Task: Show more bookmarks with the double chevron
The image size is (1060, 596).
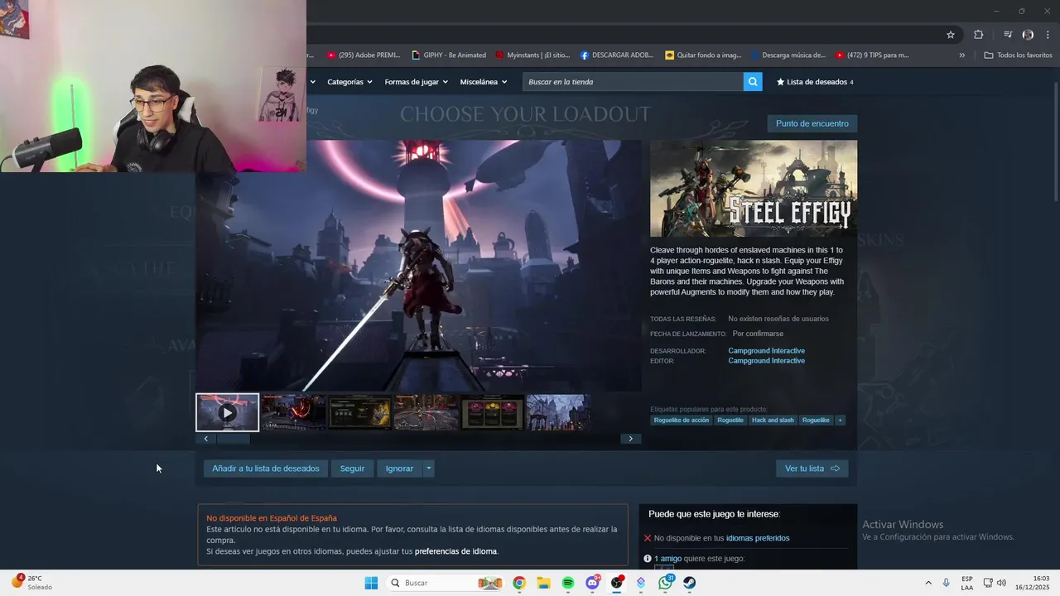Action: (961, 55)
